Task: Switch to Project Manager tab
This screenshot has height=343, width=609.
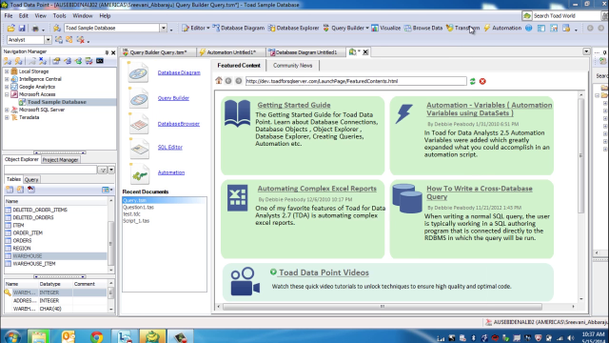Action: pyautogui.click(x=60, y=160)
